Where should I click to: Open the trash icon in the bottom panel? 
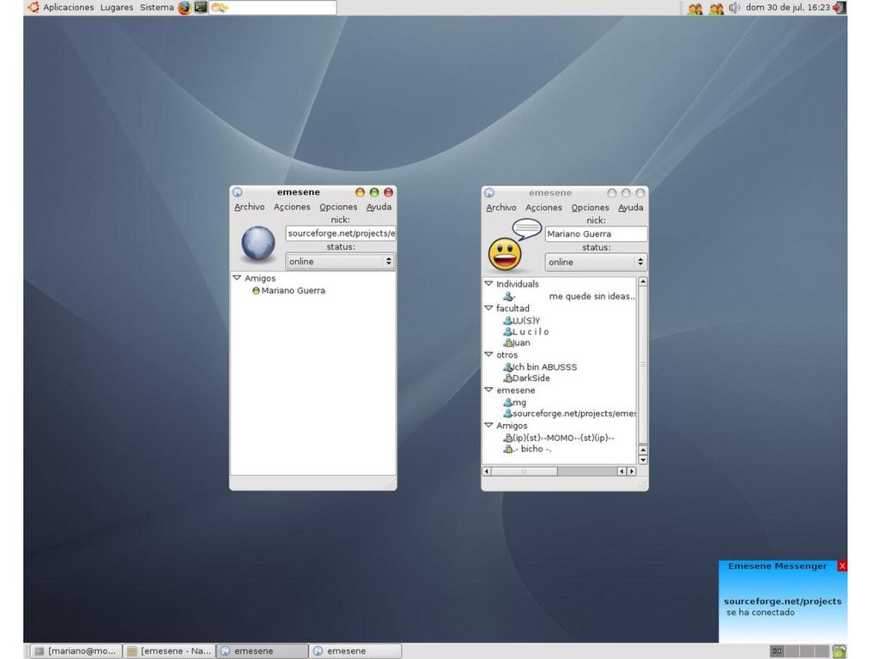click(x=839, y=651)
